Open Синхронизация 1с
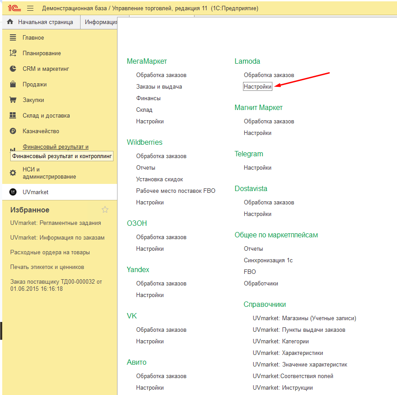397x395 pixels. pos(268,261)
